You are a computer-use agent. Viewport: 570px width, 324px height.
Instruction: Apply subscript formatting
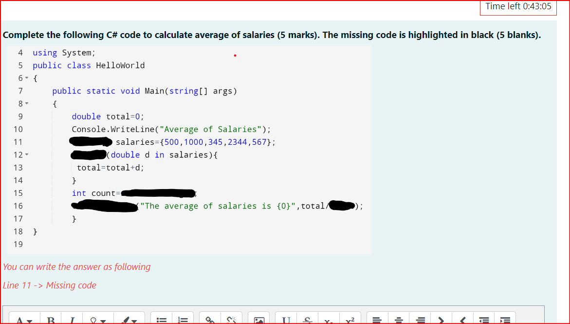pos(329,321)
